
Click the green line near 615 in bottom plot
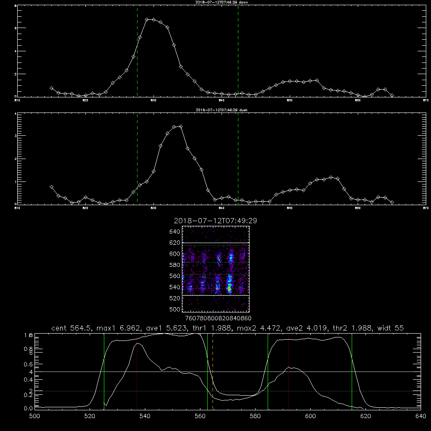352,372
